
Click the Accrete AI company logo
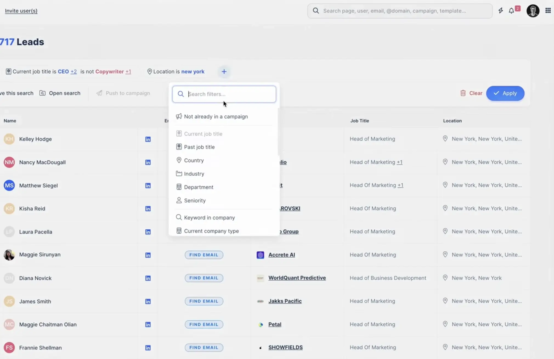(260, 255)
